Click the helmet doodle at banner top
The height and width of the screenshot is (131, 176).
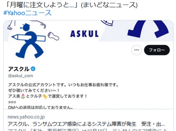coord(107,23)
